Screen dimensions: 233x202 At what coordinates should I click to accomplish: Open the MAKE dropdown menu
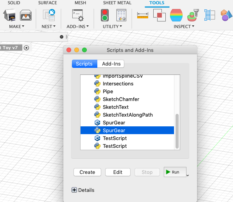[16, 27]
